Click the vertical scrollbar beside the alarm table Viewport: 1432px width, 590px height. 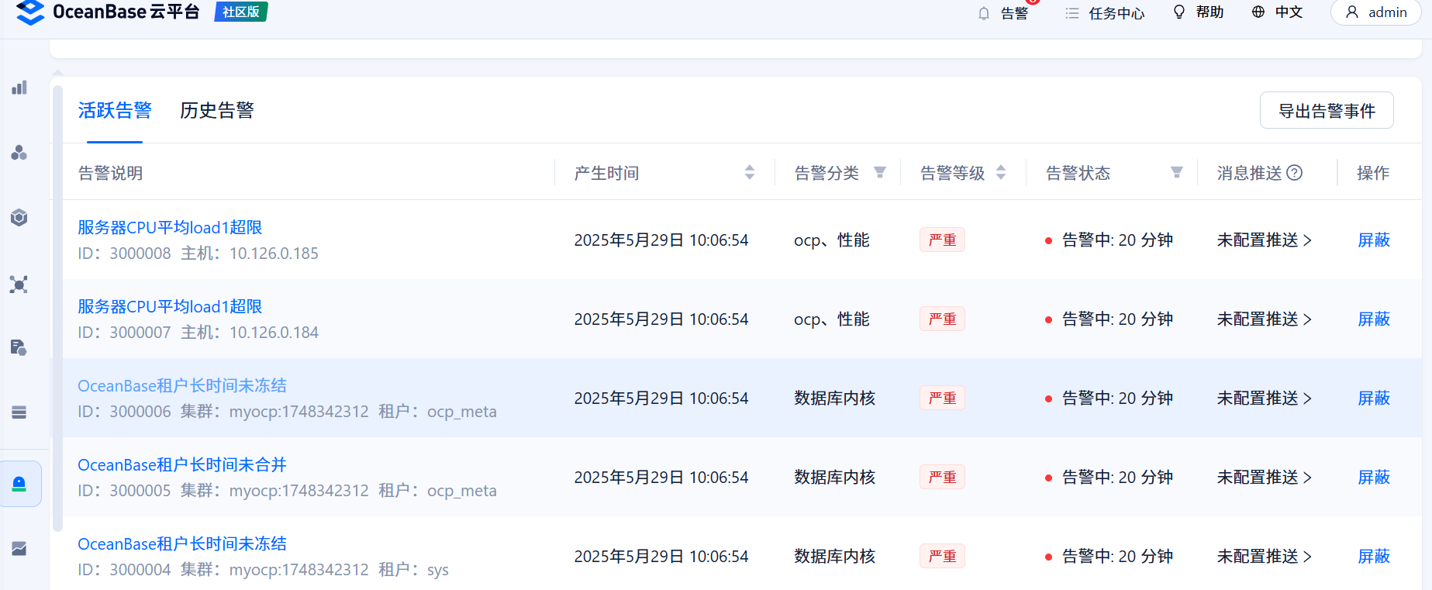tap(57, 309)
